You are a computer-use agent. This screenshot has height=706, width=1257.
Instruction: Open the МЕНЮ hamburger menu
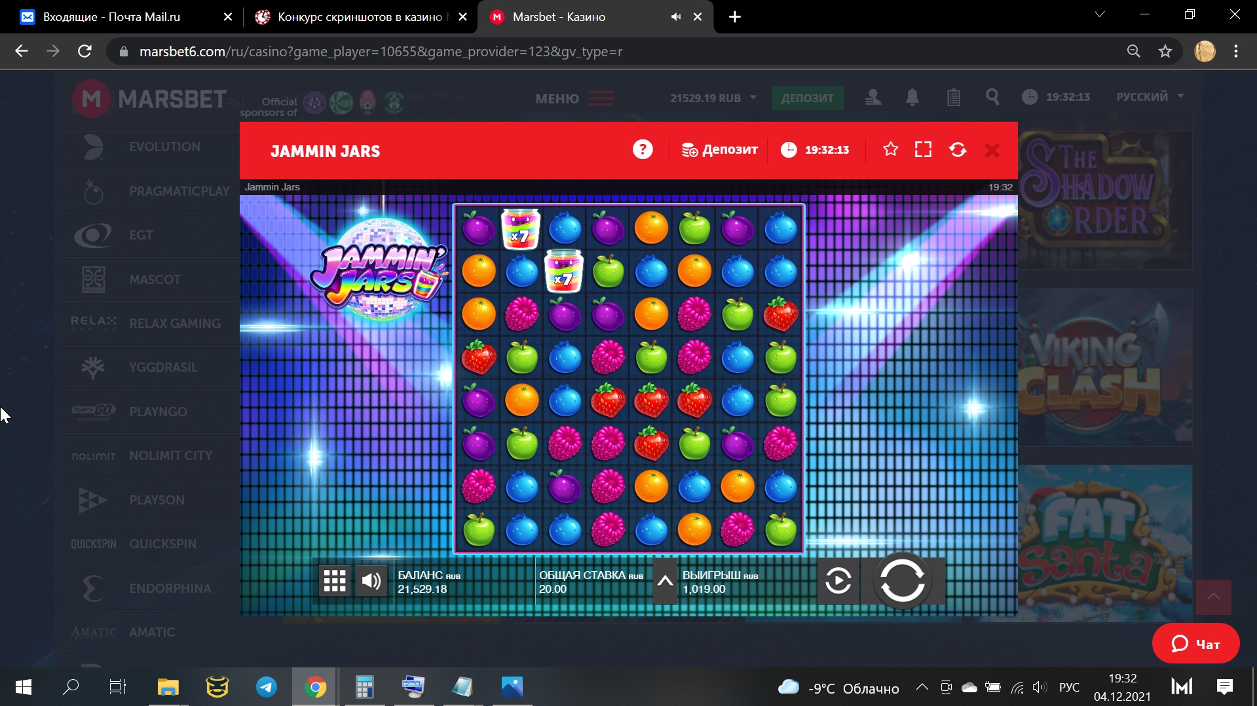click(574, 99)
